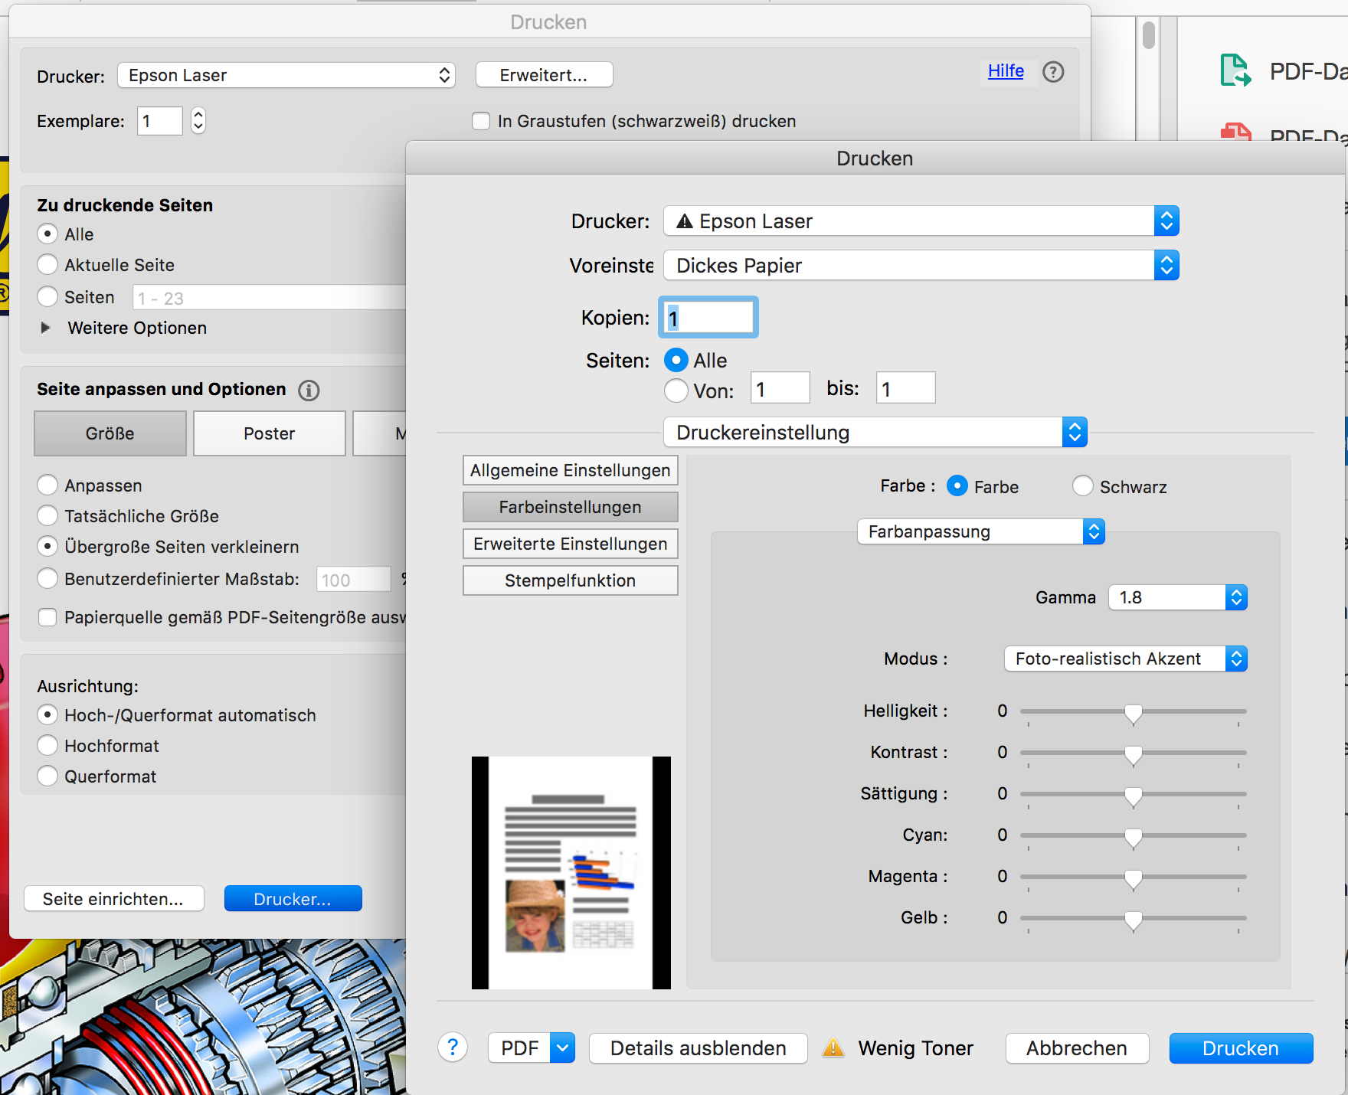
Task: Expand Weitere Optionen disclosure triangle
Action: [x=46, y=328]
